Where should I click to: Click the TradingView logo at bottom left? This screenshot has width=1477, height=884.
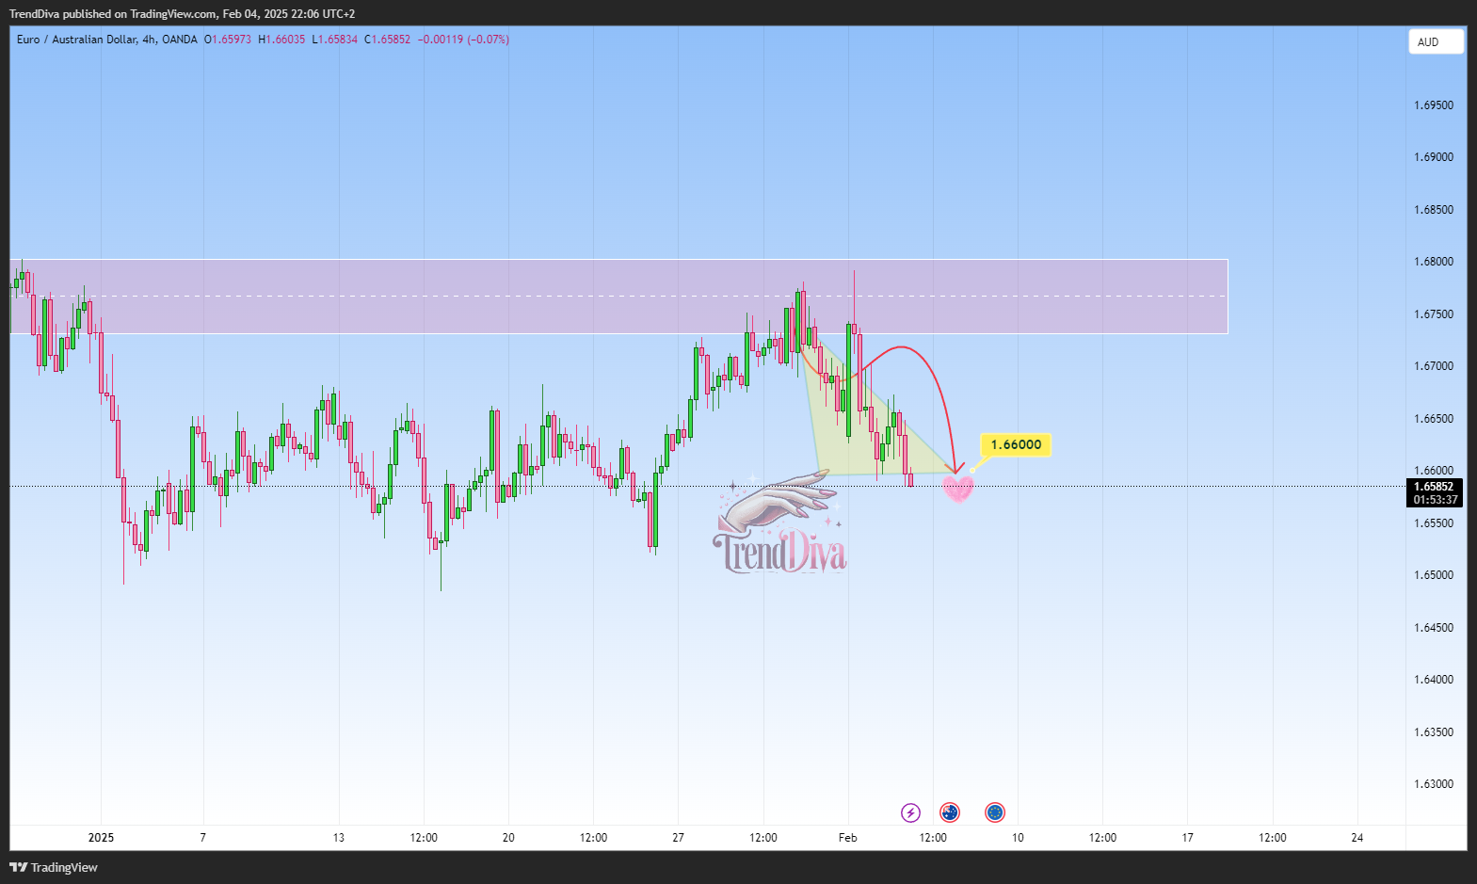[54, 867]
